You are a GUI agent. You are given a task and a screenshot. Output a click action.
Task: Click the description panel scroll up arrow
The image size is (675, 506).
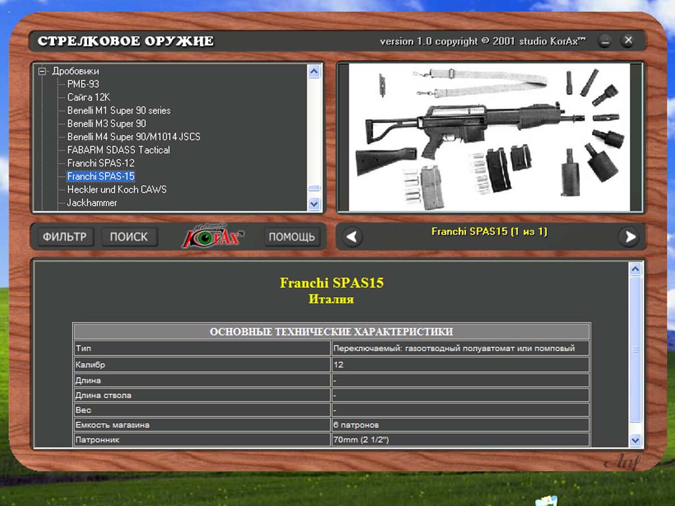635,269
